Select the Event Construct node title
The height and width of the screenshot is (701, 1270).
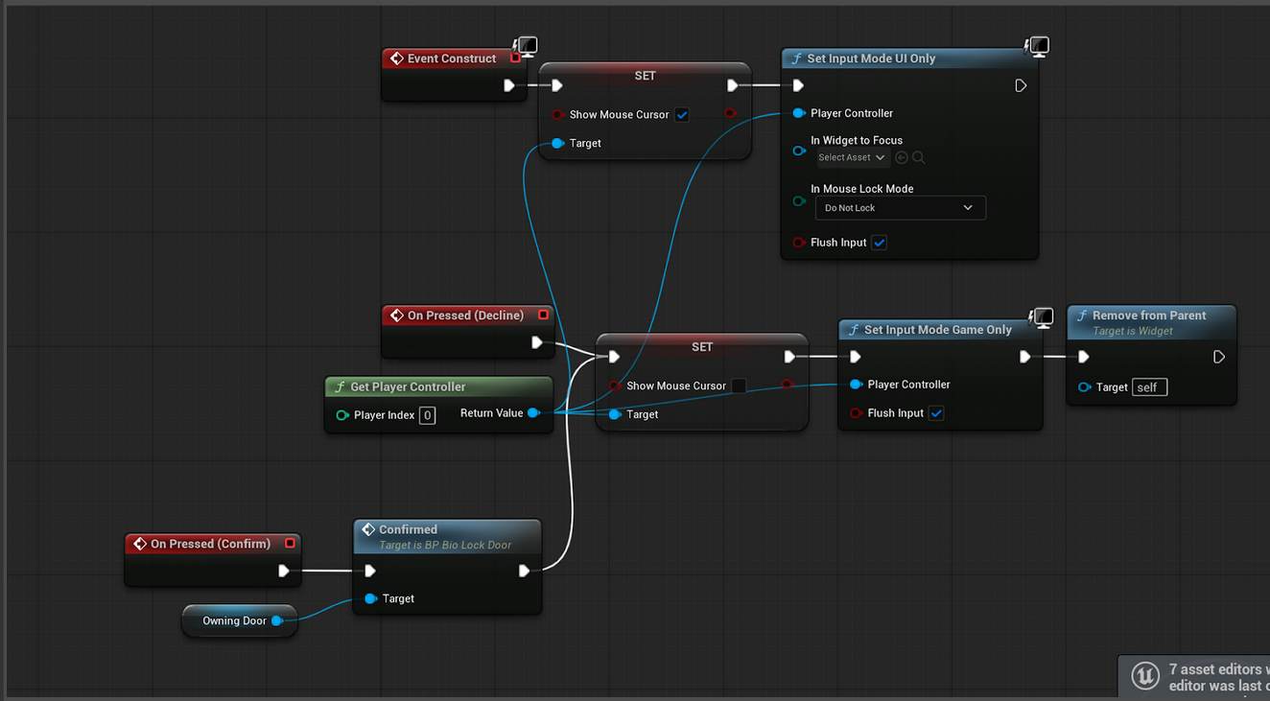pyautogui.click(x=452, y=58)
